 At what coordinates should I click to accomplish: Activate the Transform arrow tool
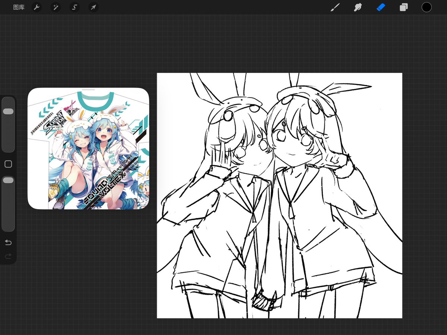94,7
